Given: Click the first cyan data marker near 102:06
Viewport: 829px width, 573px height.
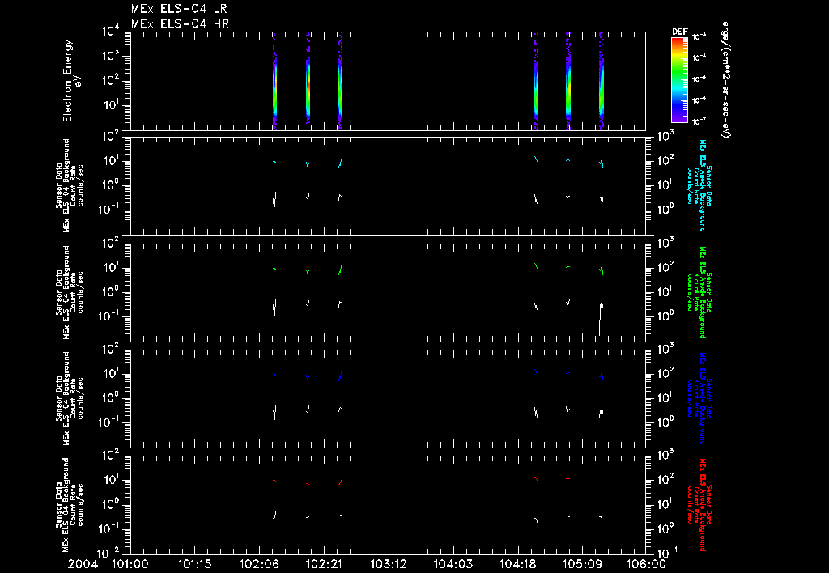Looking at the screenshot, I should tap(274, 161).
